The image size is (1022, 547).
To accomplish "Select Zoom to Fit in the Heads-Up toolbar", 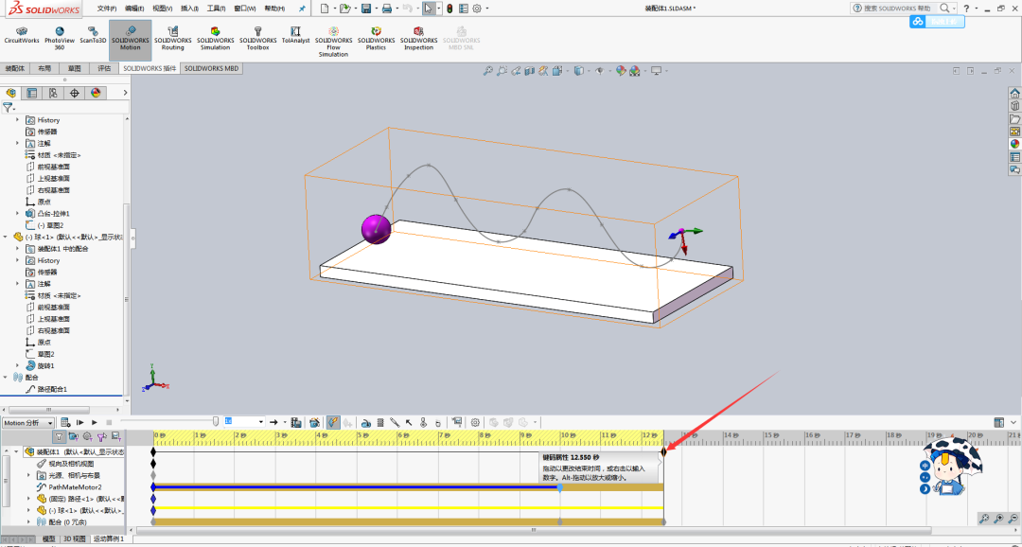I will (487, 70).
